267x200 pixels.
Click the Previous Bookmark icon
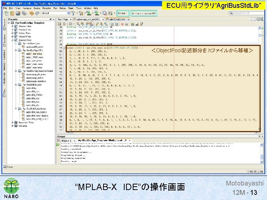pyautogui.click(x=97, y=24)
